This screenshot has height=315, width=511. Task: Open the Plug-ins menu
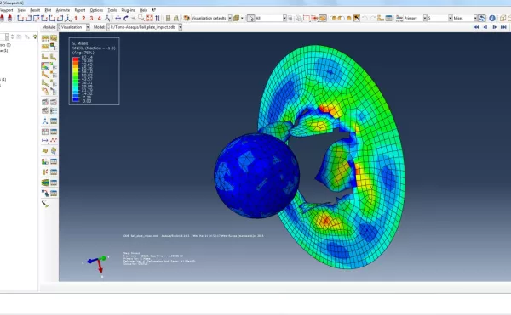(x=128, y=10)
